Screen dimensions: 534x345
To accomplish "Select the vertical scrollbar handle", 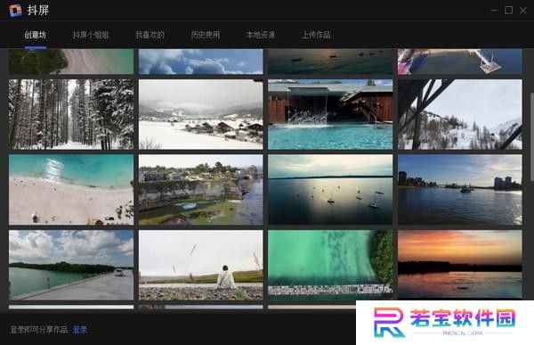I will (531, 136).
